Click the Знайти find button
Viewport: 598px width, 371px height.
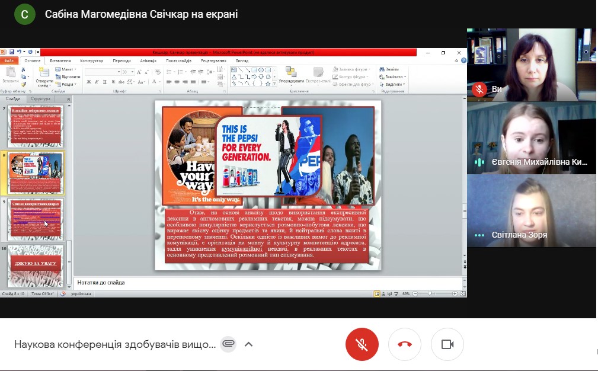click(389, 69)
